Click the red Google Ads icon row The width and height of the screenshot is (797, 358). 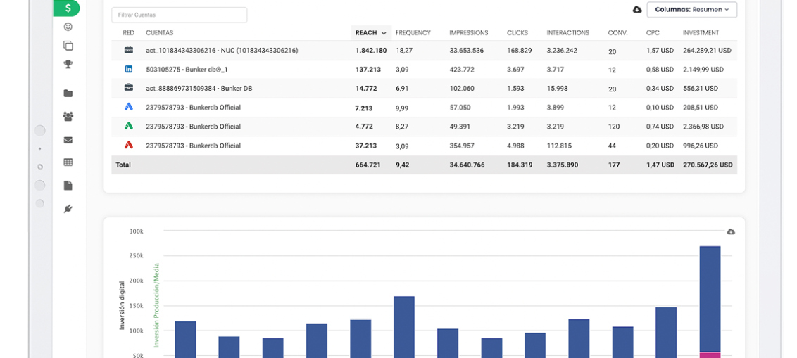point(129,145)
